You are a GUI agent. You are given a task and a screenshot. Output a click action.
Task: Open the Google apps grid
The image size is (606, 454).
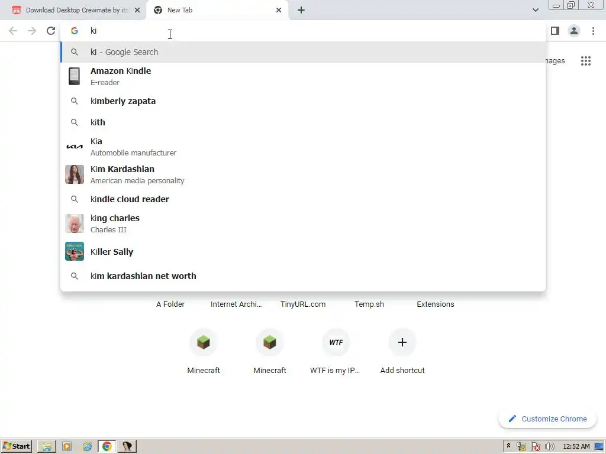pos(585,61)
